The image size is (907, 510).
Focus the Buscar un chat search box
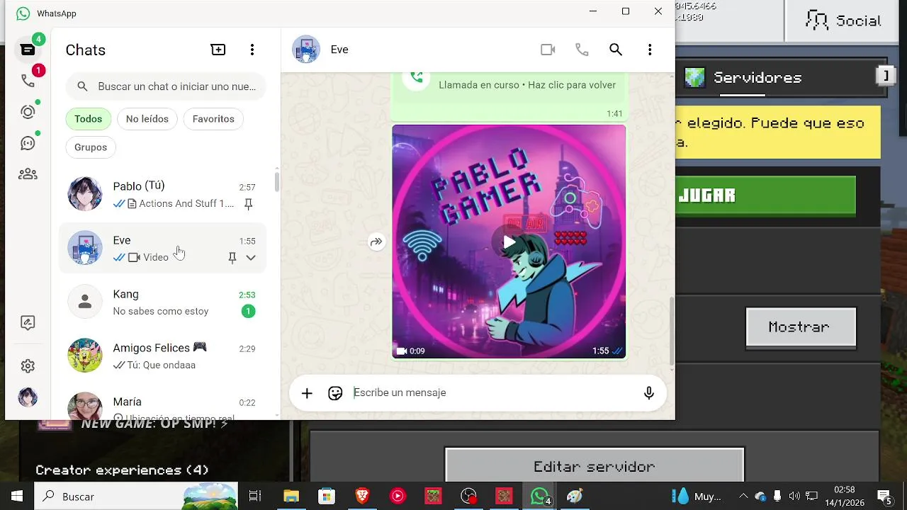click(x=166, y=86)
